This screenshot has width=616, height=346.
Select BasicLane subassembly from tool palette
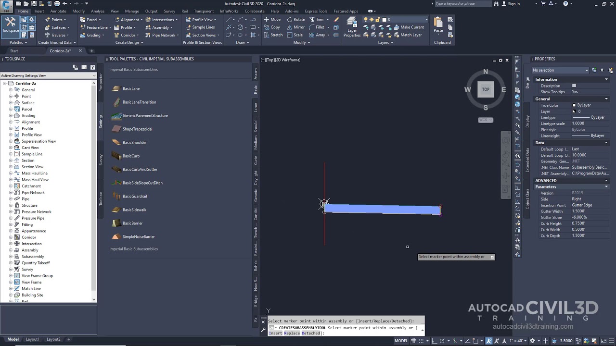coord(126,88)
